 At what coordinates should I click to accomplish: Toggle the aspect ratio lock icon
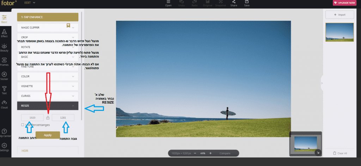tap(48, 118)
